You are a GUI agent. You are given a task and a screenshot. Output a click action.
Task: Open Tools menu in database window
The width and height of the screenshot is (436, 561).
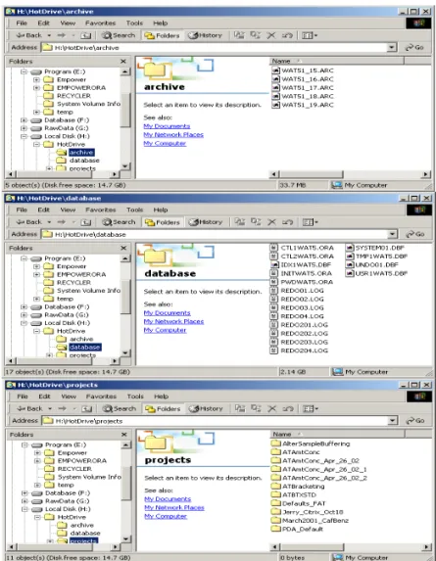(x=134, y=210)
